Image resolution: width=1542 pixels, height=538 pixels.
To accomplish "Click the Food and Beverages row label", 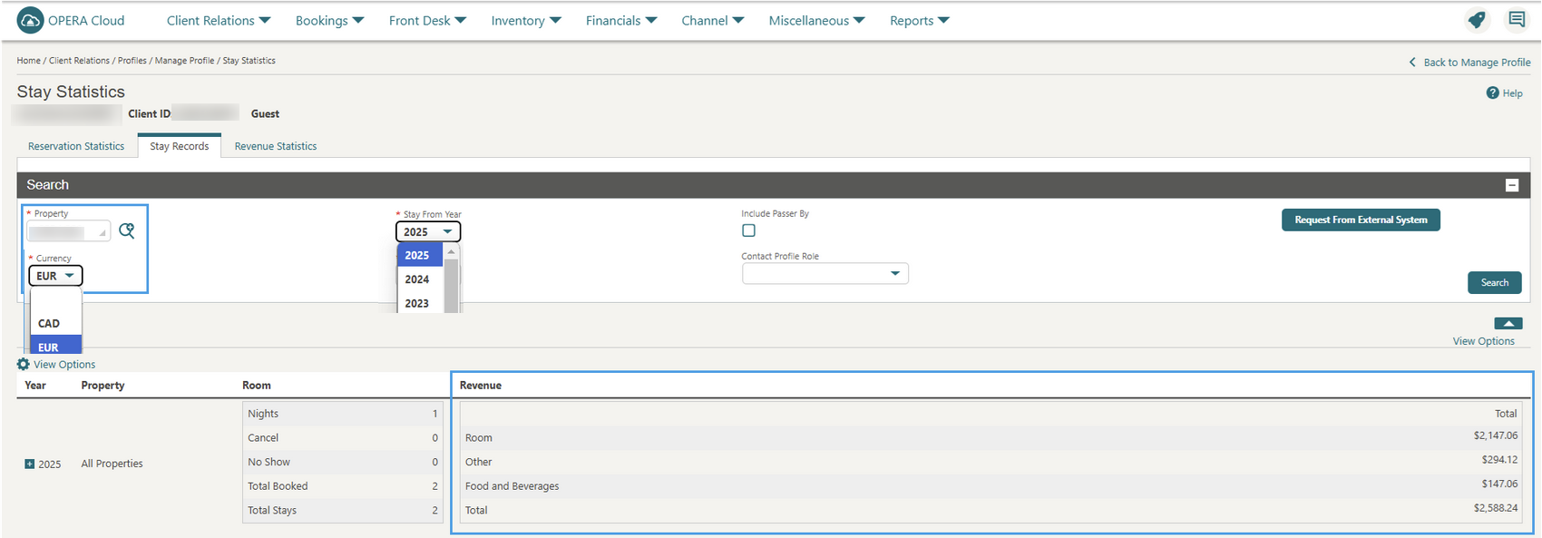I will point(512,486).
